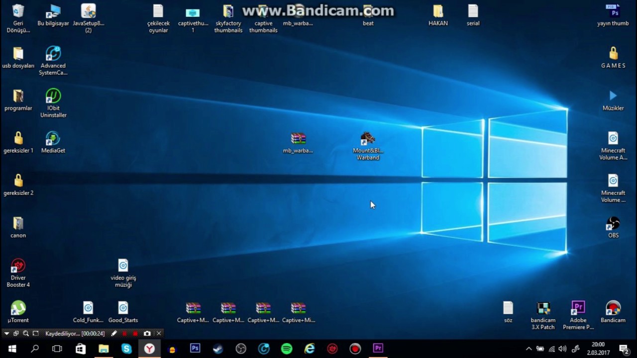Image resolution: width=637 pixels, height=358 pixels.
Task: Launch Adobe Premiere Pro desktop shortcut
Action: [578, 316]
